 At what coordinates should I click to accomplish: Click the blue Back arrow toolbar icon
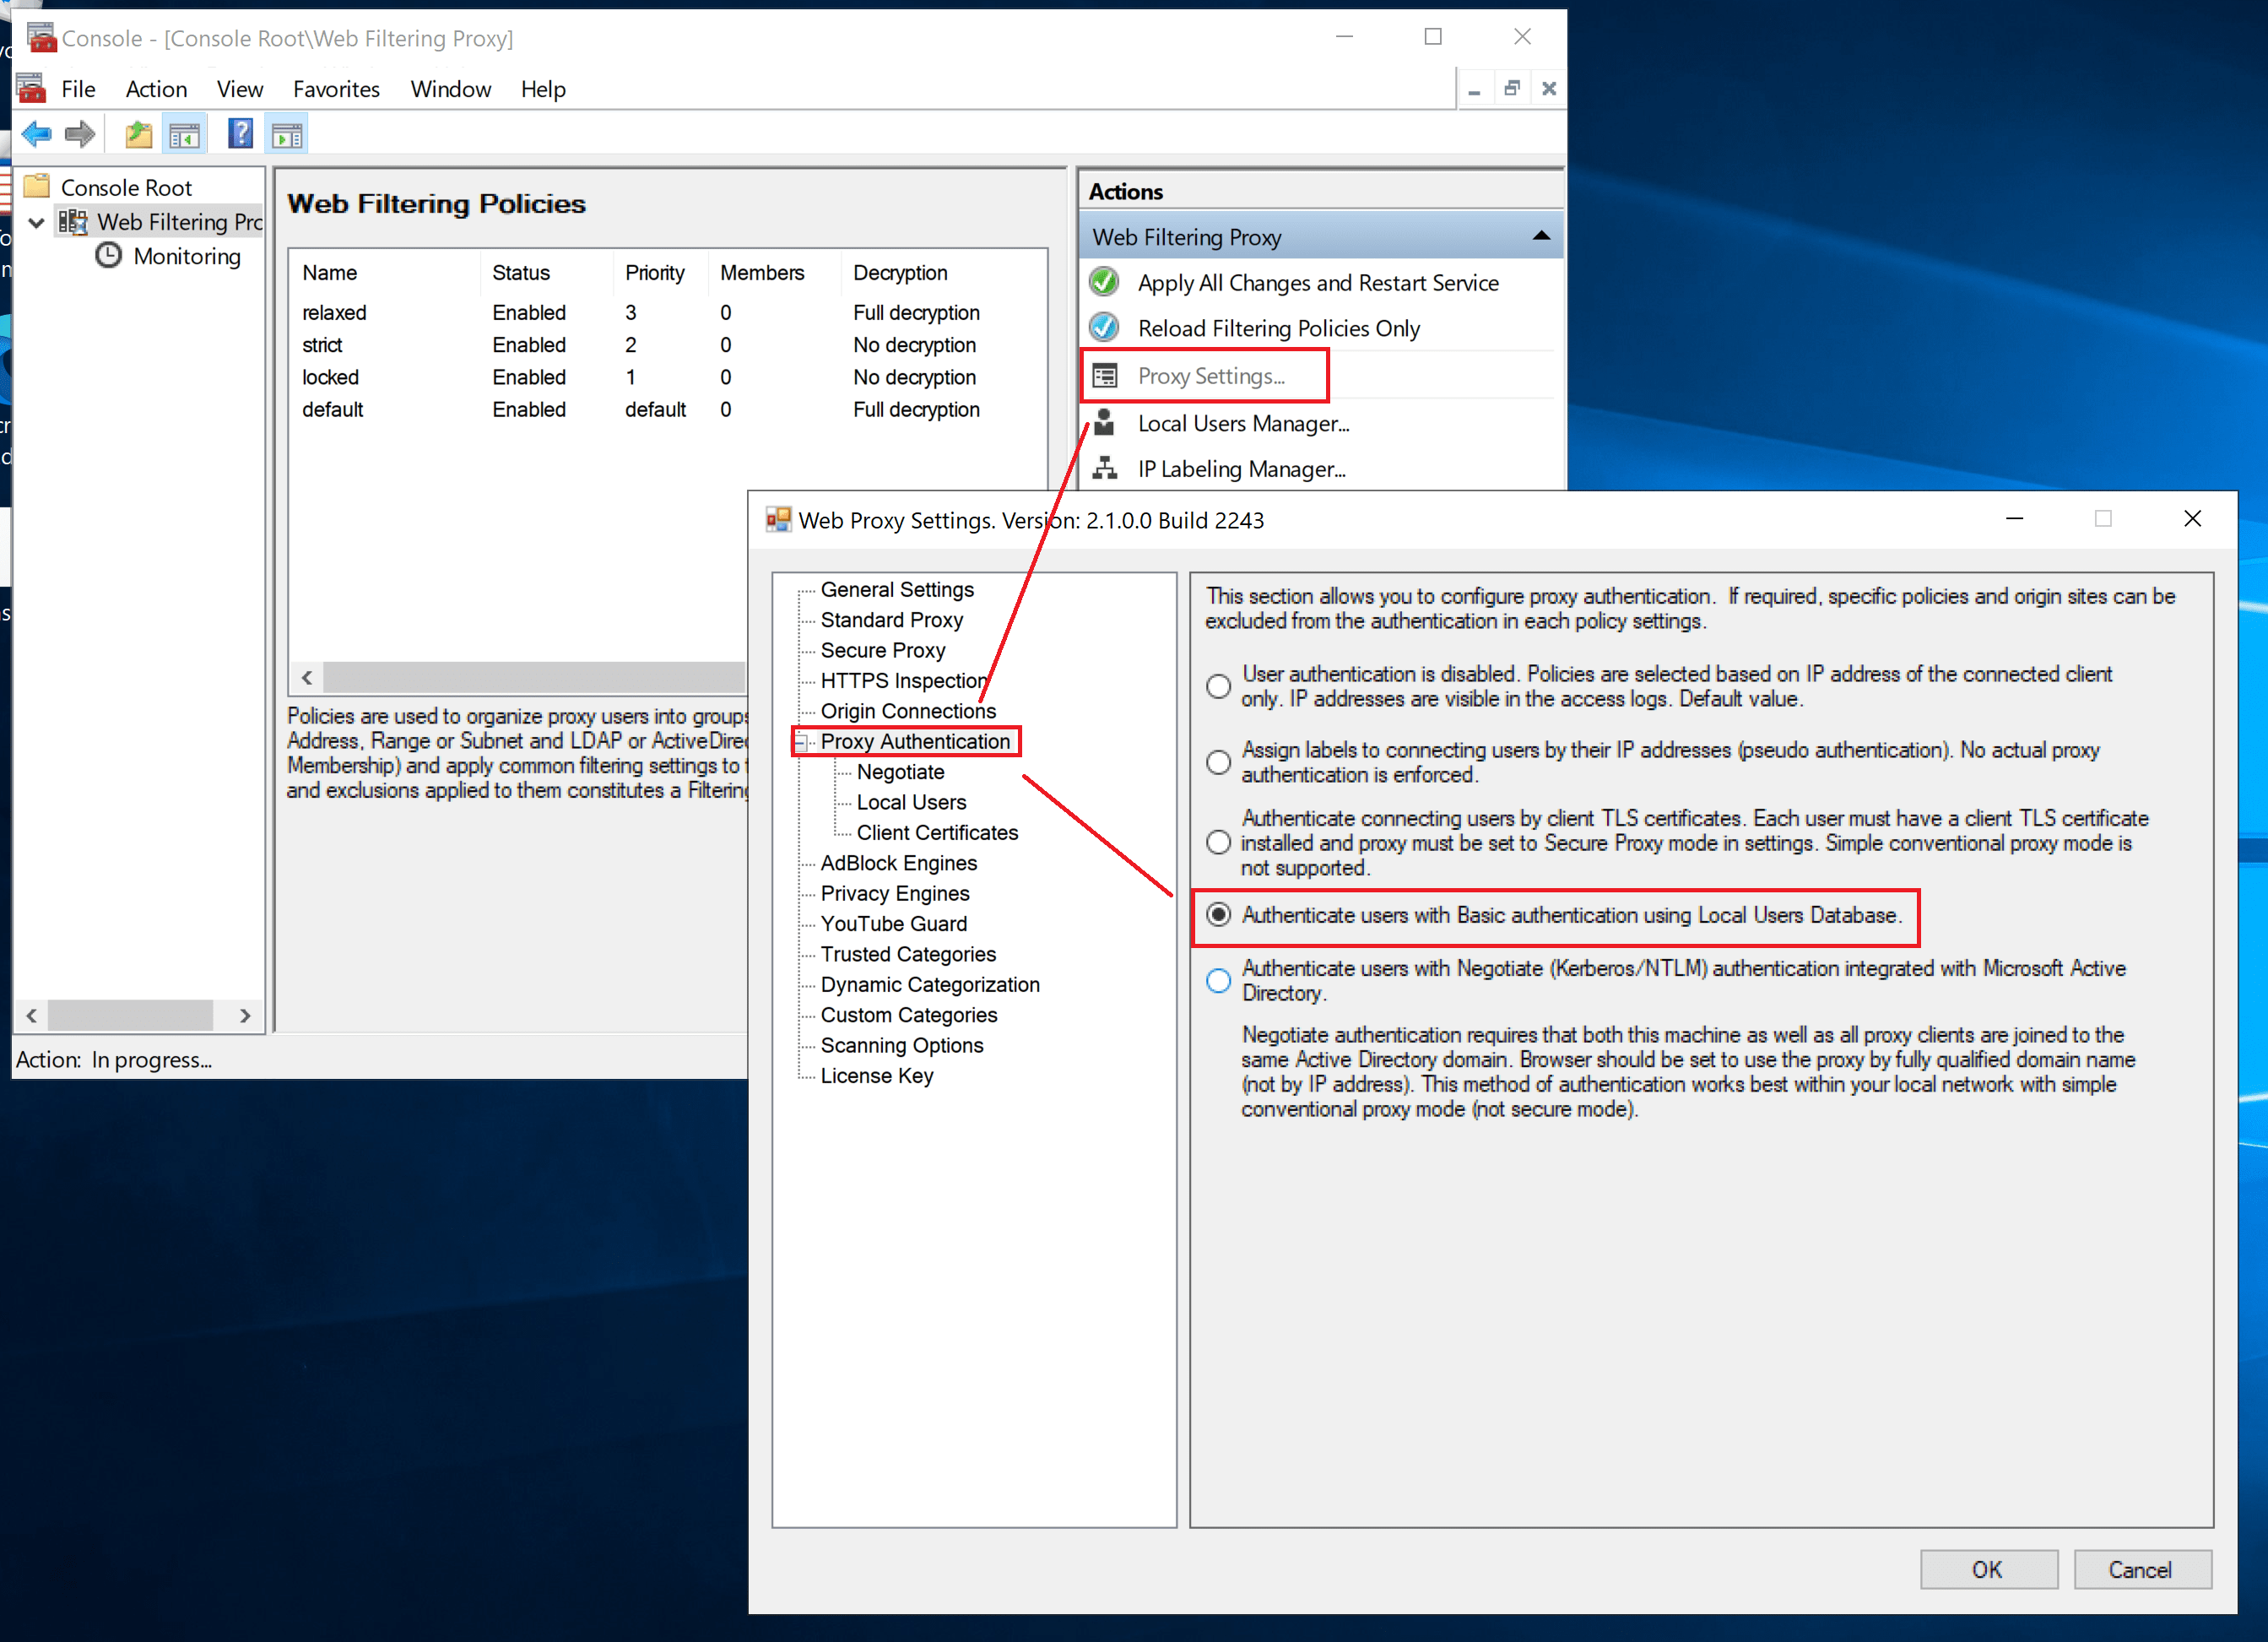click(37, 134)
